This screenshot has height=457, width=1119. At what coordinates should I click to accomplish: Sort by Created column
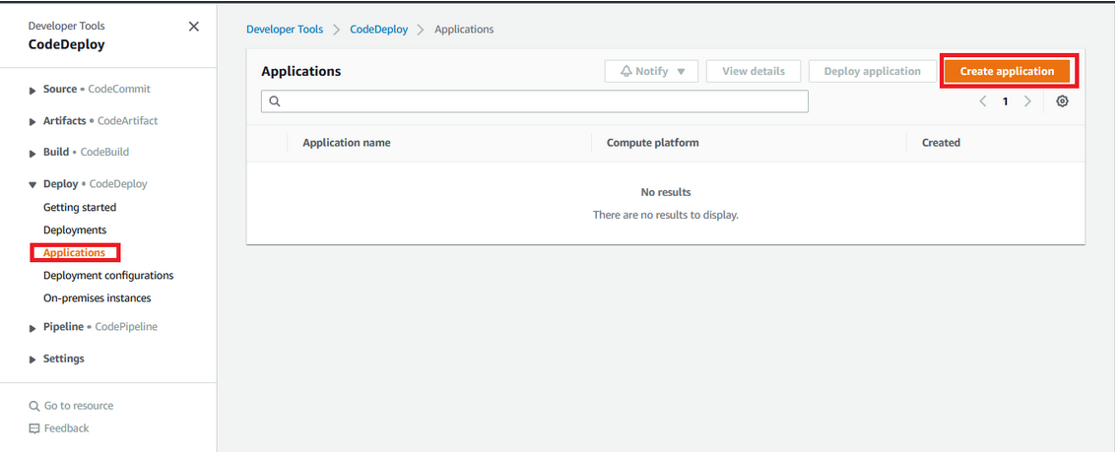[x=942, y=143]
